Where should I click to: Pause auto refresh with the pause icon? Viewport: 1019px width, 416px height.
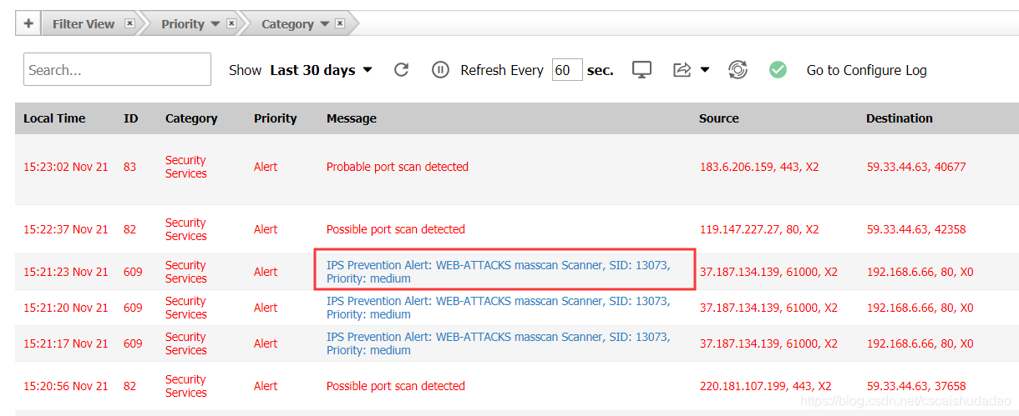pos(440,69)
